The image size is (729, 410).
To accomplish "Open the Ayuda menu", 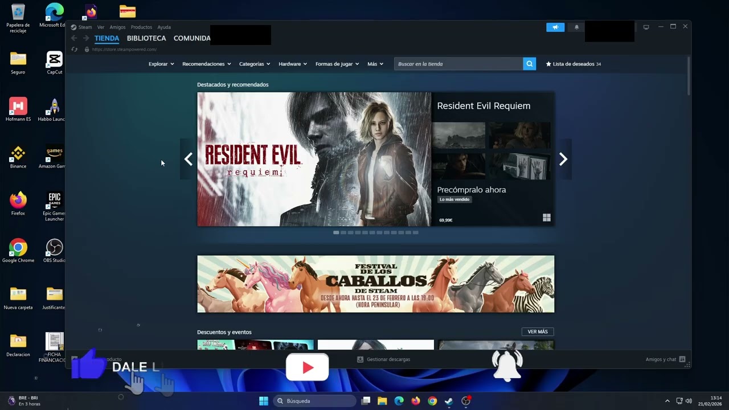I will [164, 27].
